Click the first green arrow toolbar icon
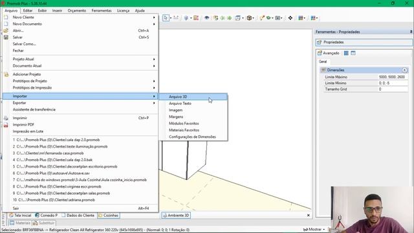 [223, 18]
